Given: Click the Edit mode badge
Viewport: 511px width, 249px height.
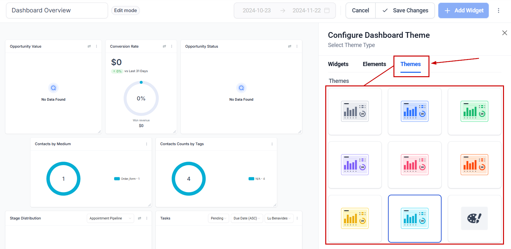Looking at the screenshot, I should (126, 10).
